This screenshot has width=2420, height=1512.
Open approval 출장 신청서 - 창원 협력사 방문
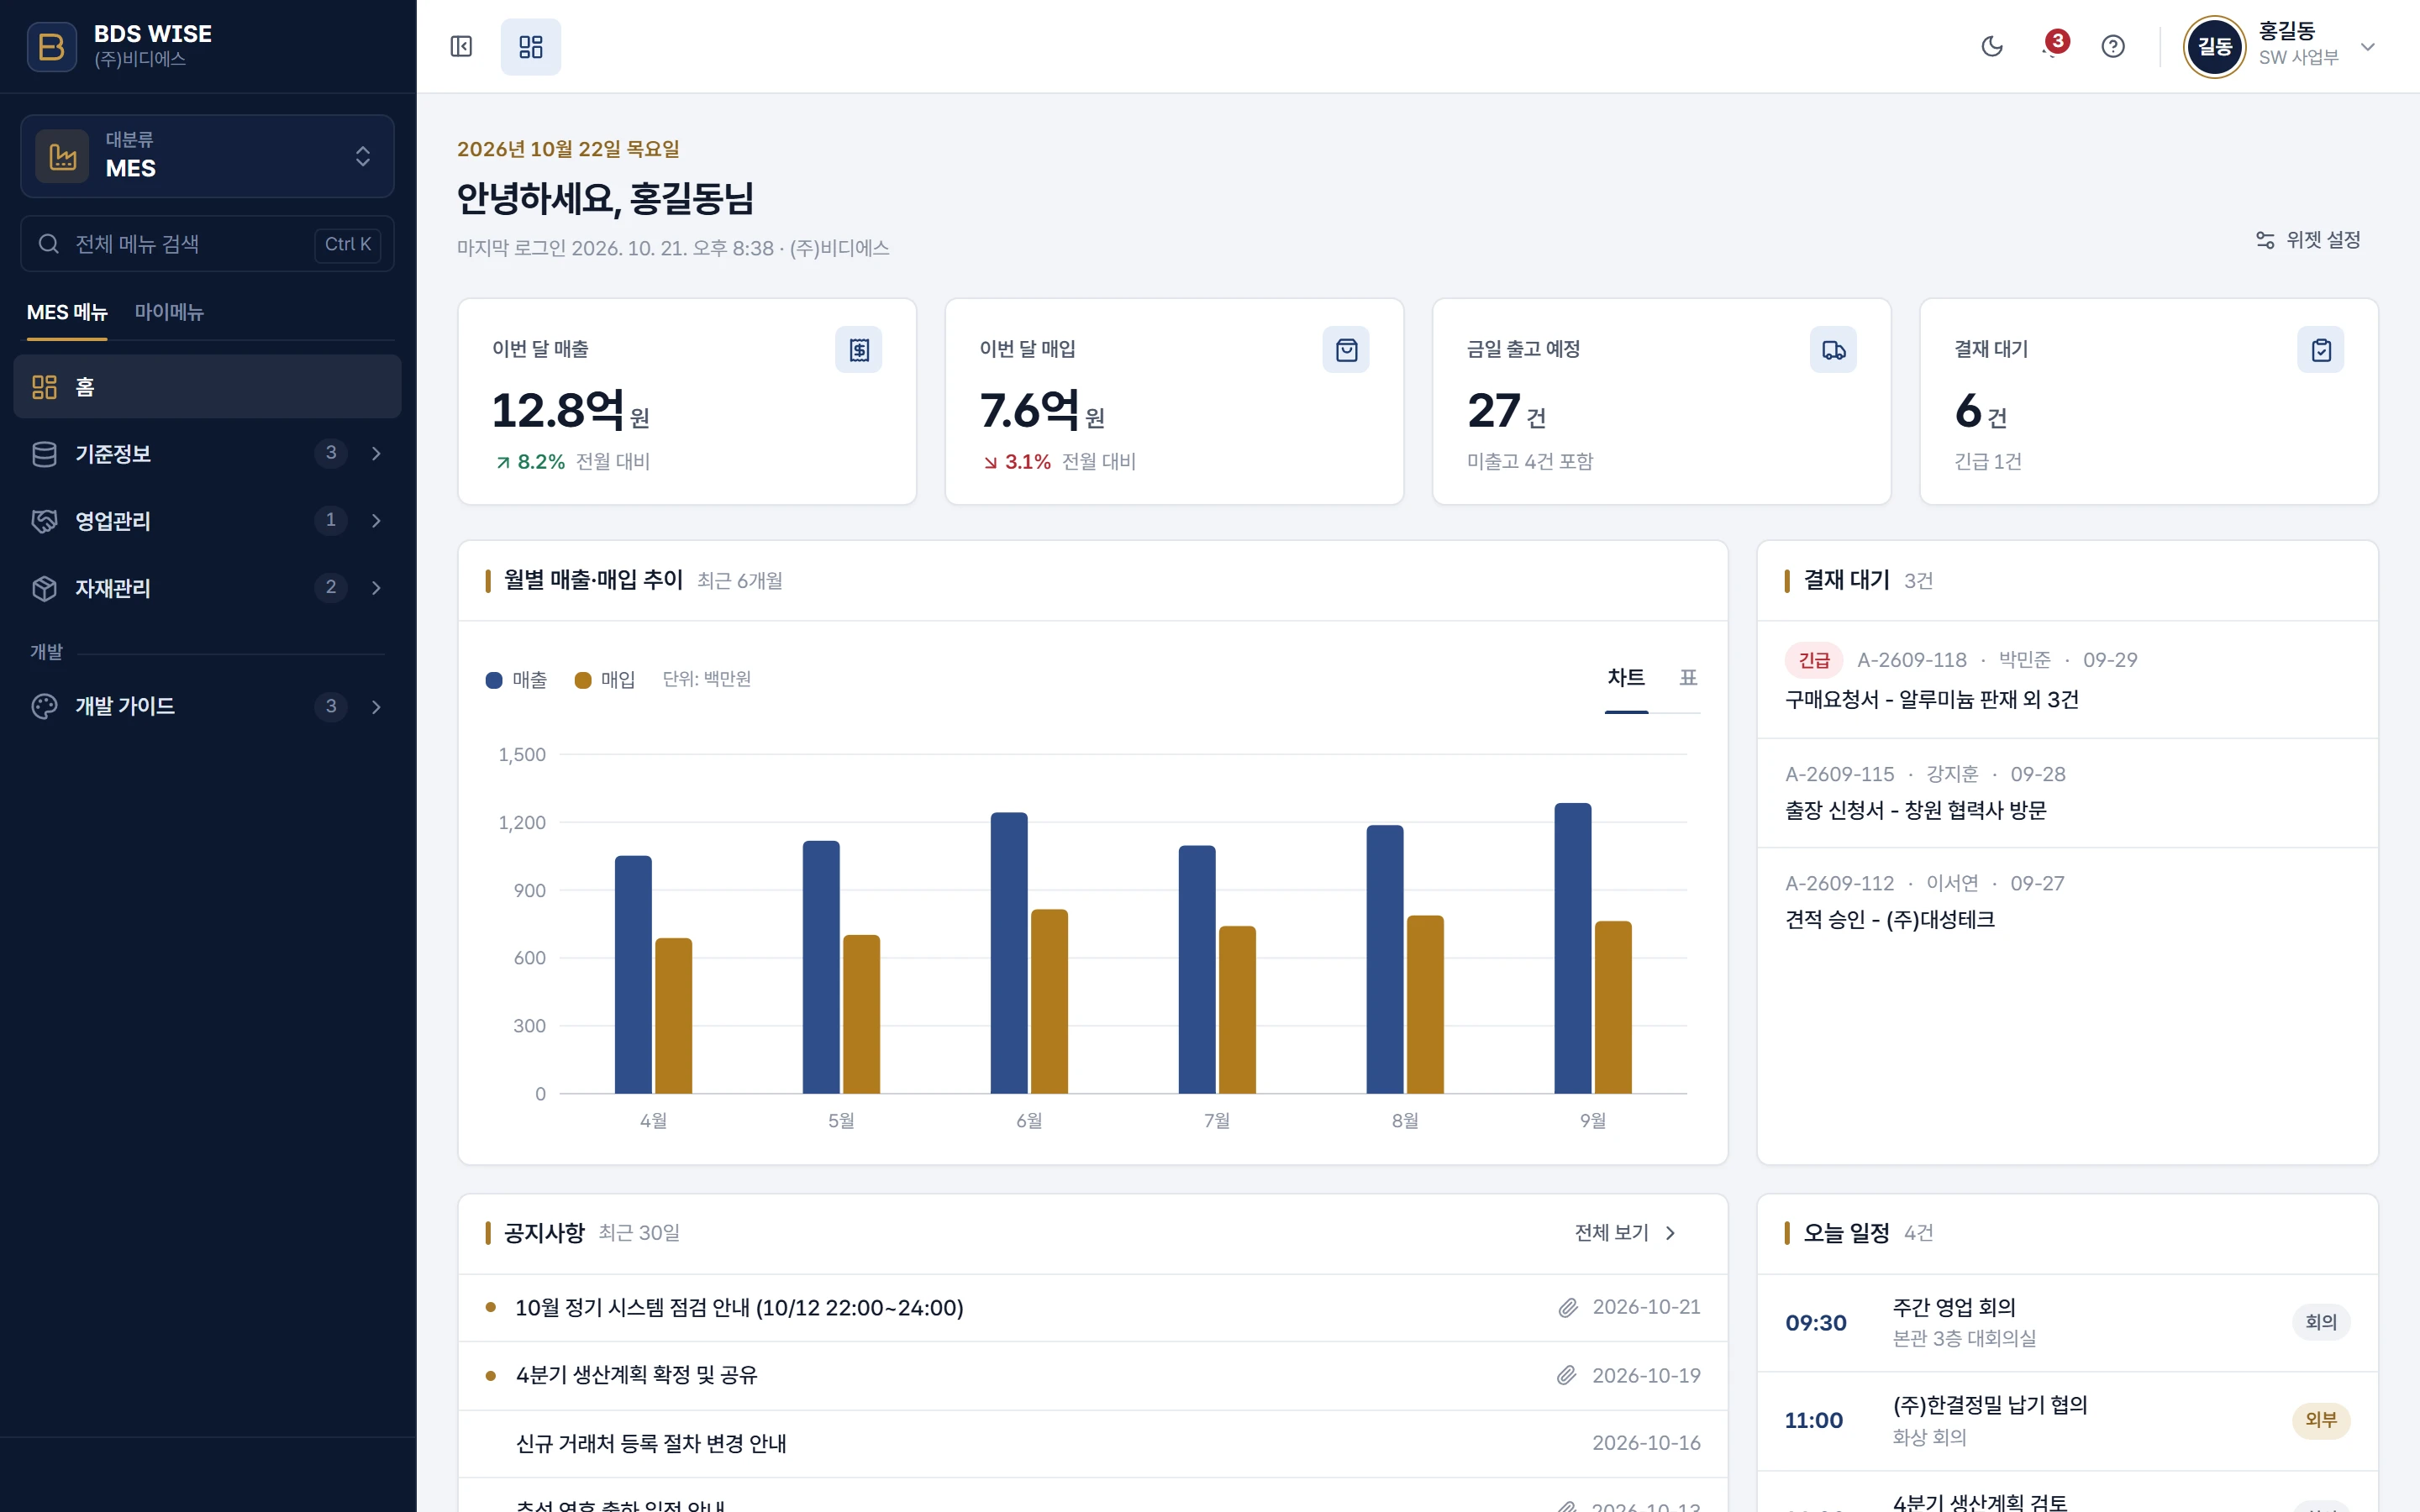tap(2067, 793)
